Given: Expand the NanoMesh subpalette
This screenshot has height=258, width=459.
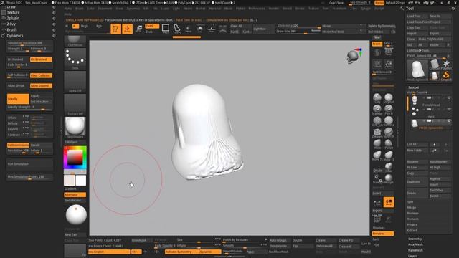Looking at the screenshot, I should coord(415,250).
